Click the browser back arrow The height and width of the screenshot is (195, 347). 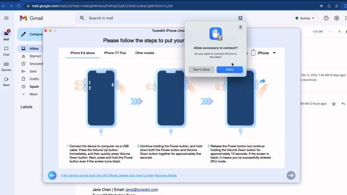[x=3, y=6]
